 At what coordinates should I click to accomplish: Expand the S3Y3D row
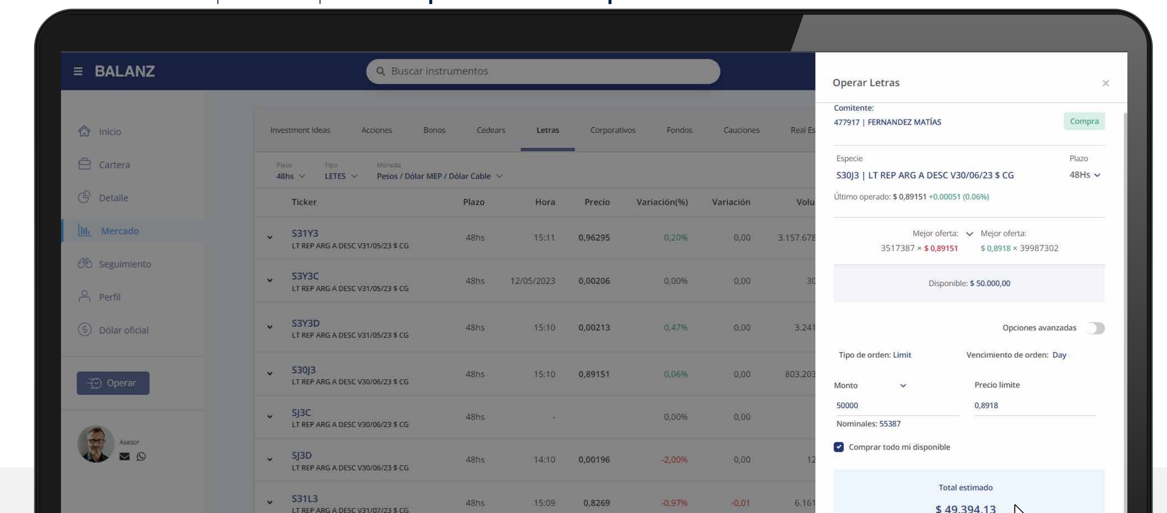point(270,327)
